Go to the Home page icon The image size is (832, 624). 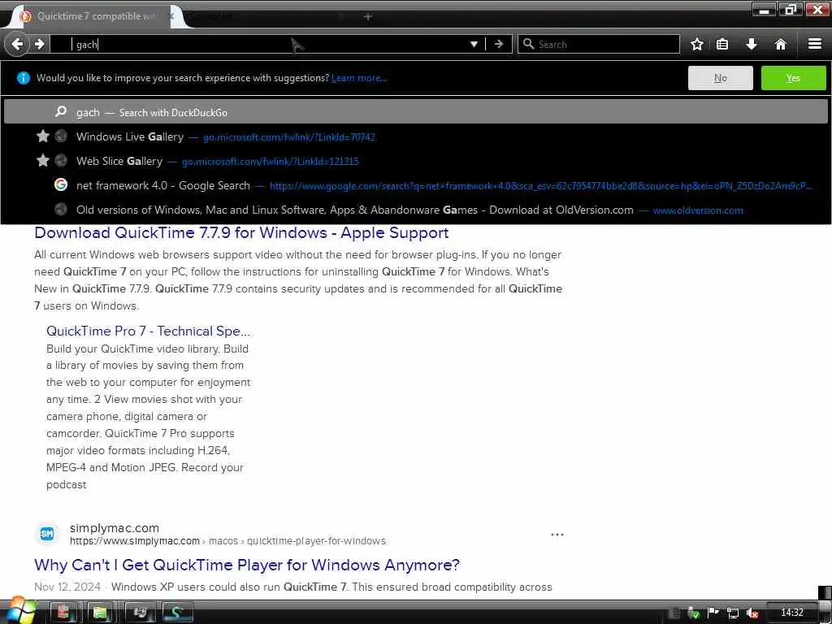click(781, 44)
